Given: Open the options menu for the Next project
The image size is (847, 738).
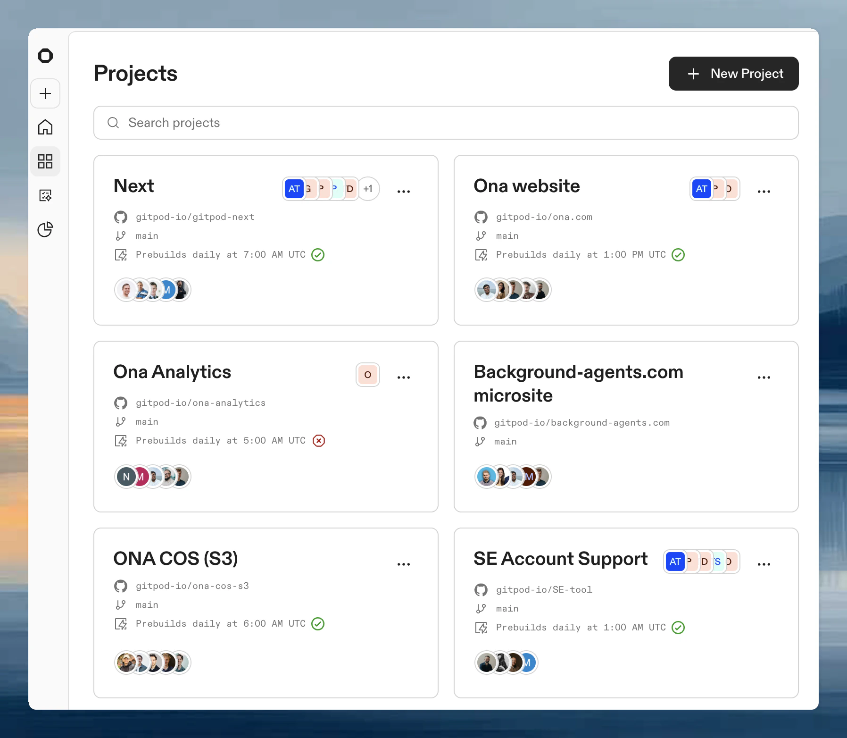Looking at the screenshot, I should tap(404, 190).
